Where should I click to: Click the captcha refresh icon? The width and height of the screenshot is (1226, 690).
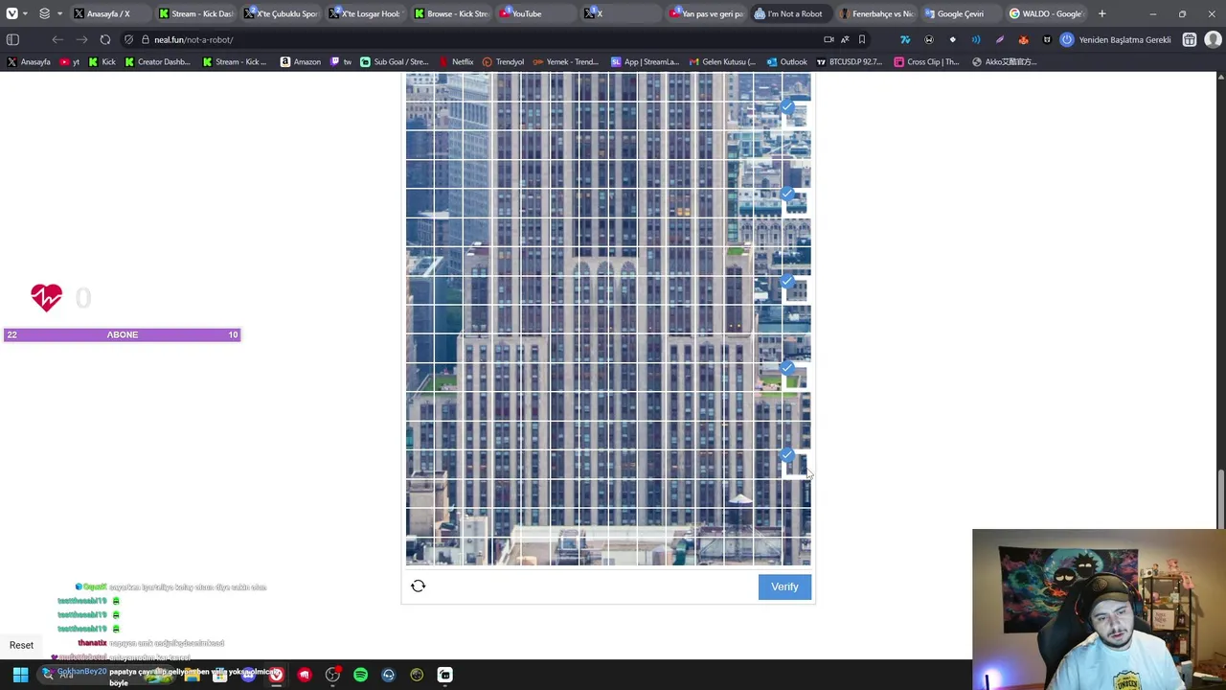click(418, 586)
